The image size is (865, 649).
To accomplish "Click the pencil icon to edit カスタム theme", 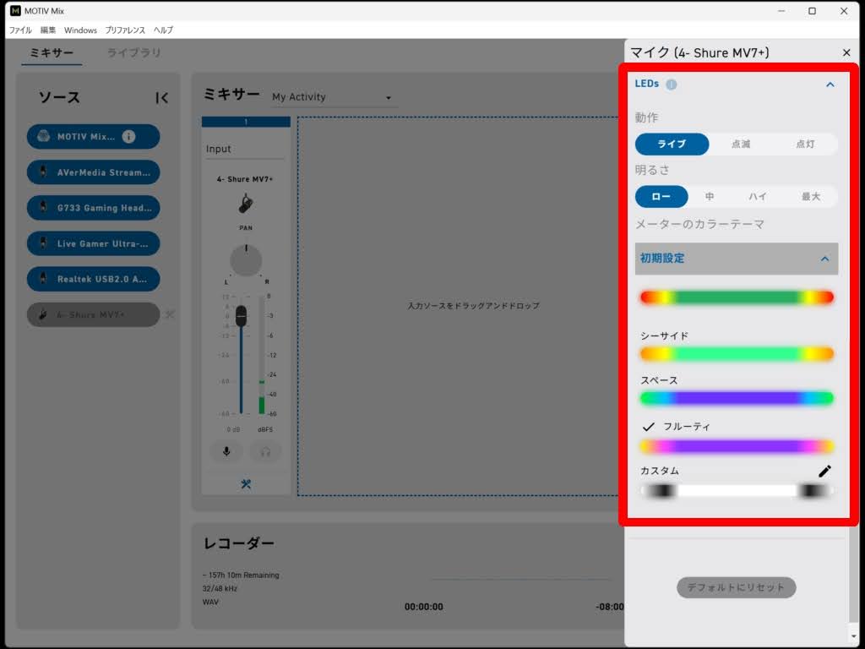I will pos(824,472).
